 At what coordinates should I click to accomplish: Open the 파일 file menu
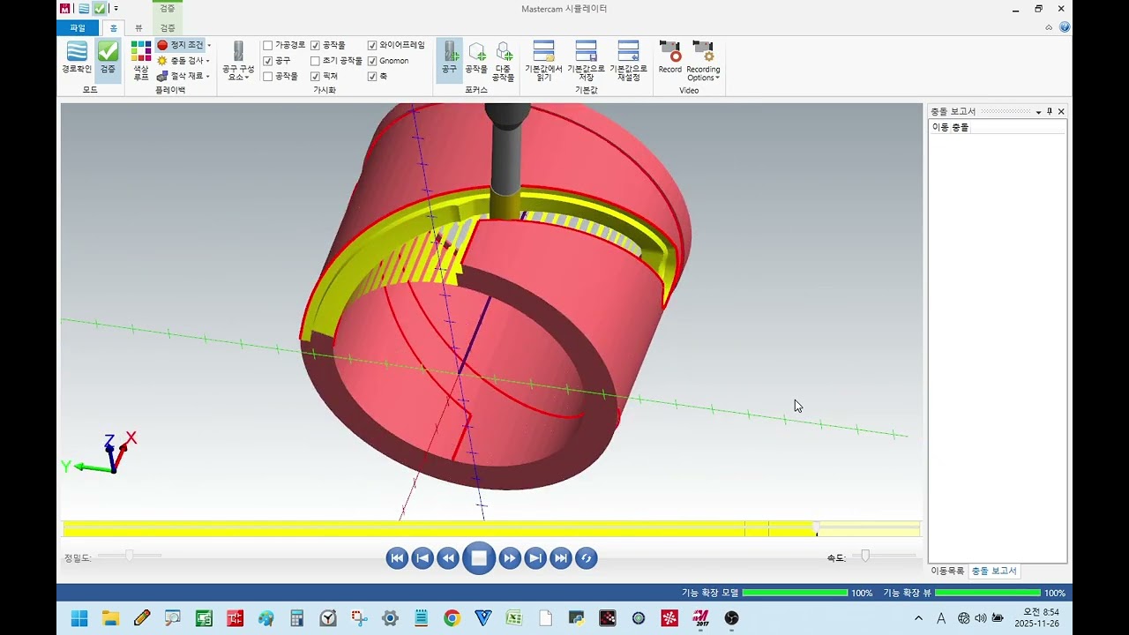click(78, 28)
